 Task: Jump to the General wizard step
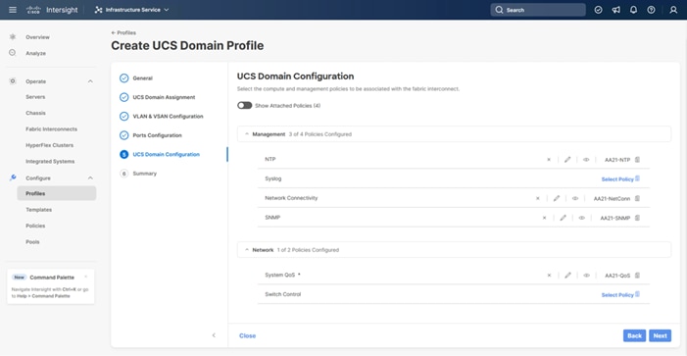pyautogui.click(x=142, y=78)
